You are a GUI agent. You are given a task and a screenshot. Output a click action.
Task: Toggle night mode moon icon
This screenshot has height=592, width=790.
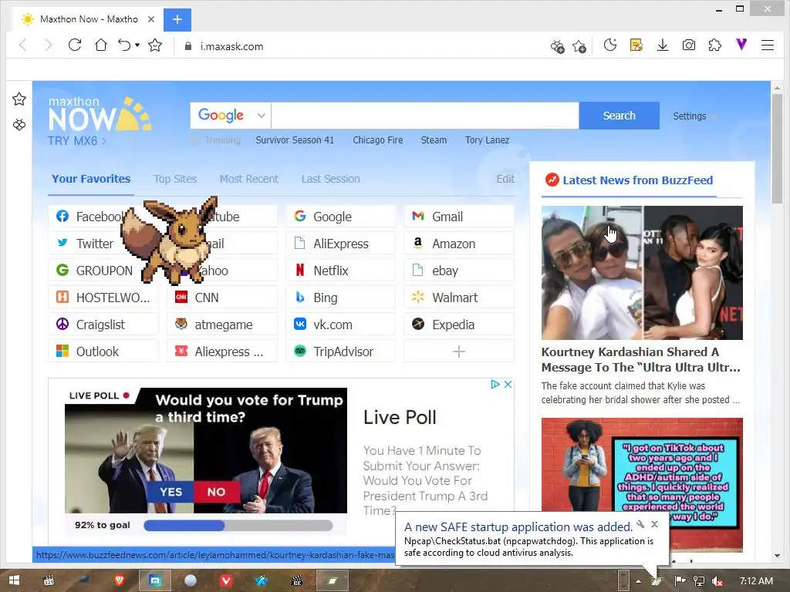click(610, 45)
